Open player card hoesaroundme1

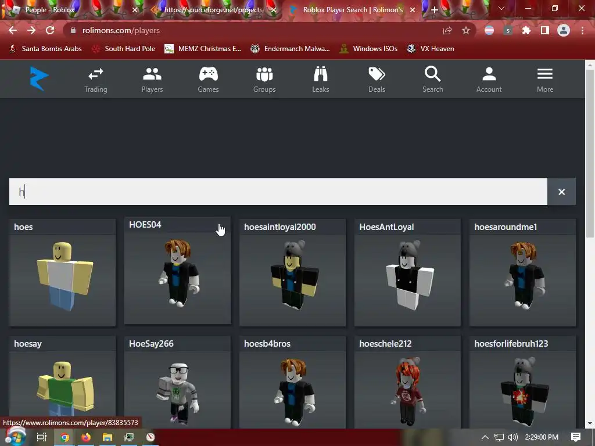(x=522, y=273)
